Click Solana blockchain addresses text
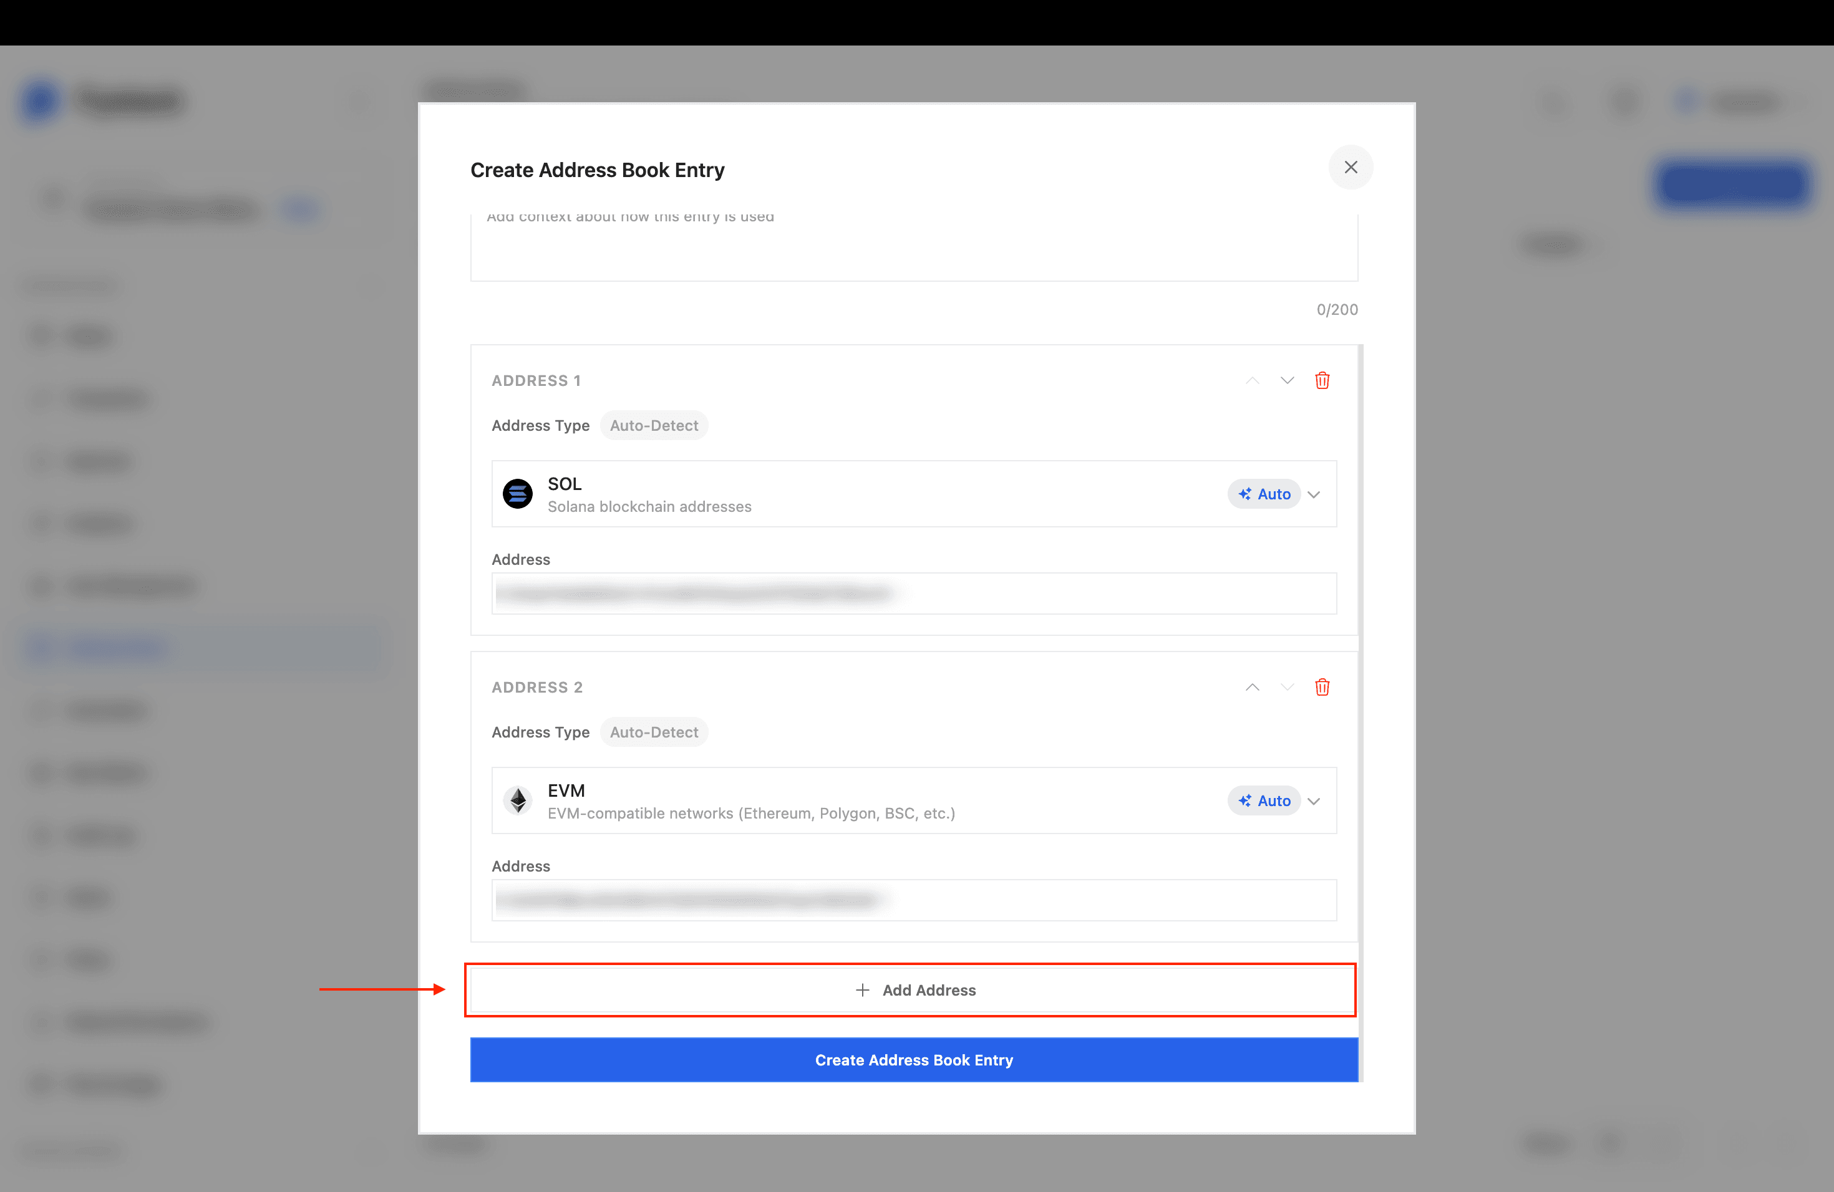The height and width of the screenshot is (1192, 1834). coord(649,507)
